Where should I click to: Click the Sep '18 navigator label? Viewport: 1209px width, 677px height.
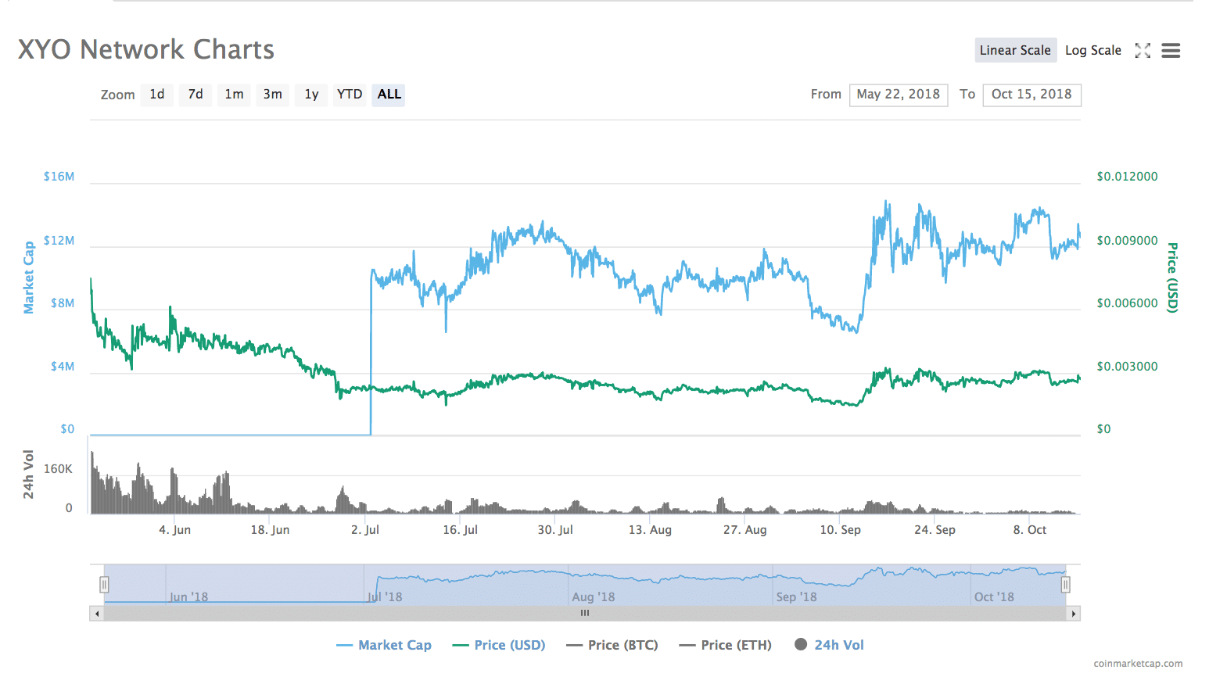point(796,597)
